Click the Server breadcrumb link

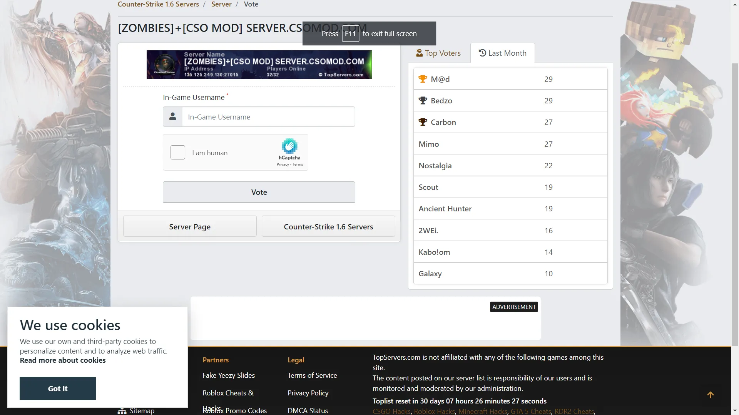pos(221,4)
